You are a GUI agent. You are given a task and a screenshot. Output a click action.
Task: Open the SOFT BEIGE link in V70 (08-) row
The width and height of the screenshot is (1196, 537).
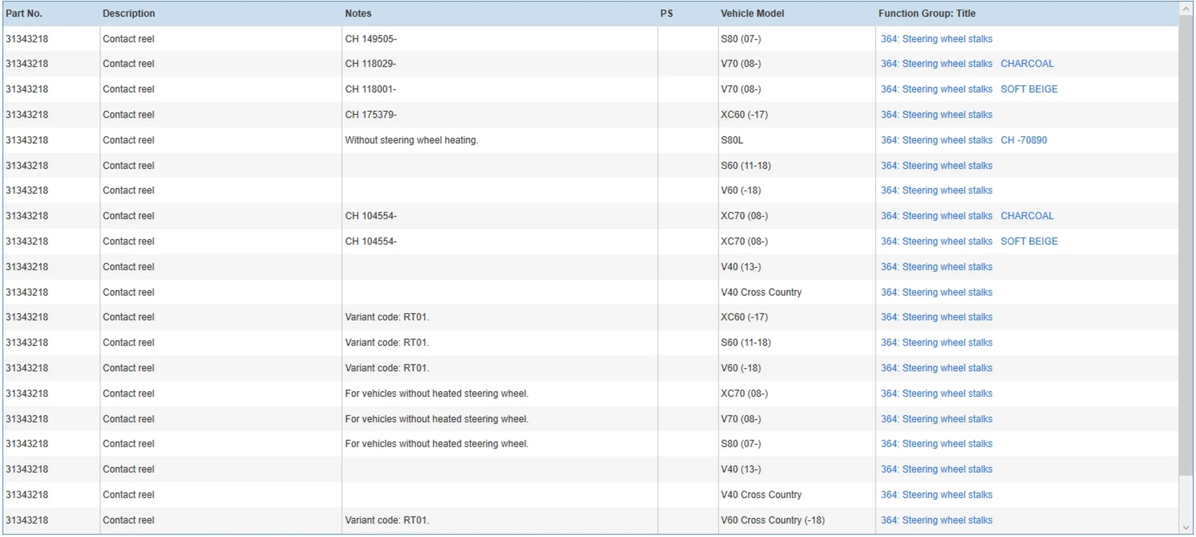pos(1029,89)
